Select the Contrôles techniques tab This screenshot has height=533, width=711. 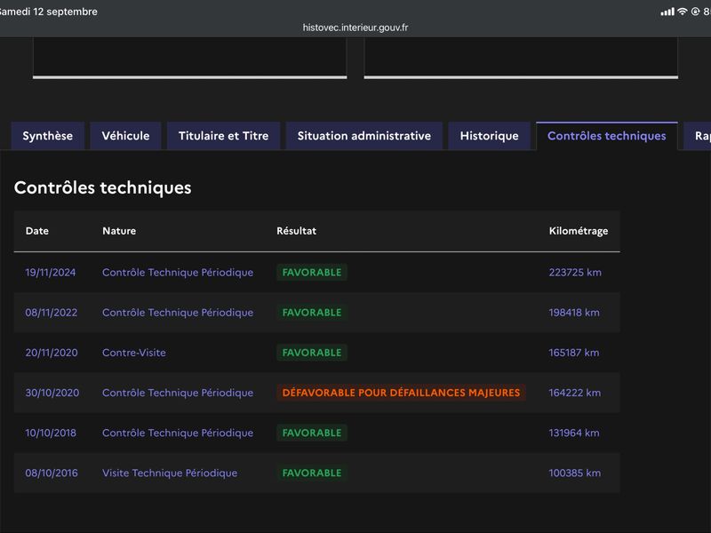click(607, 136)
